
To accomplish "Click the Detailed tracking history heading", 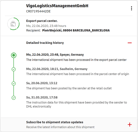I will (x=45, y=43).
